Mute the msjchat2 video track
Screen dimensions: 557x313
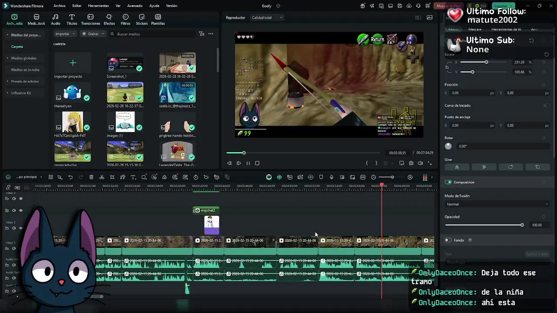[x=13, y=210]
